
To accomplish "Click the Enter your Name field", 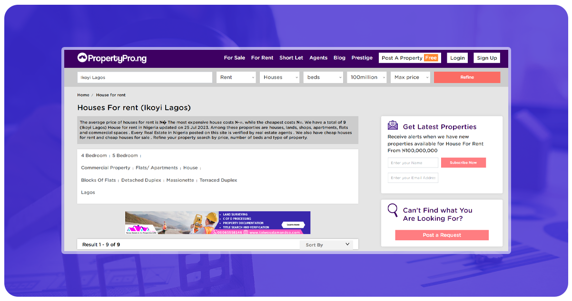I will tap(413, 163).
